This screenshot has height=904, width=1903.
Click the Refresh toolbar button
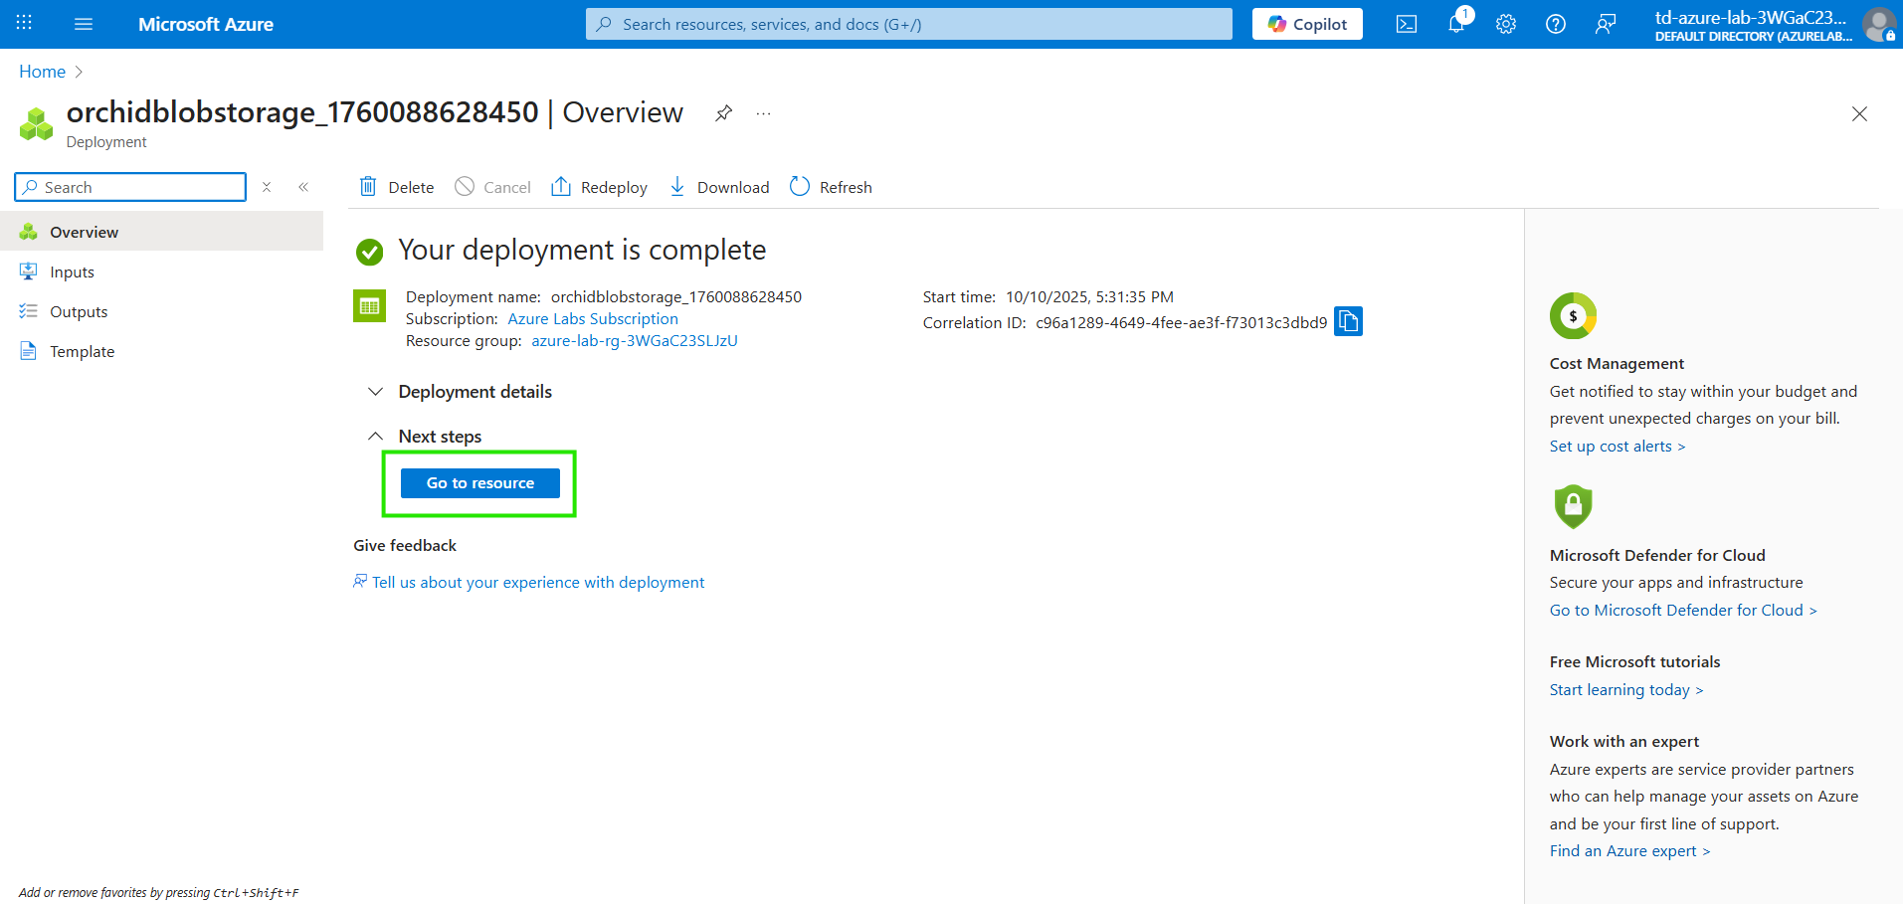click(x=831, y=187)
